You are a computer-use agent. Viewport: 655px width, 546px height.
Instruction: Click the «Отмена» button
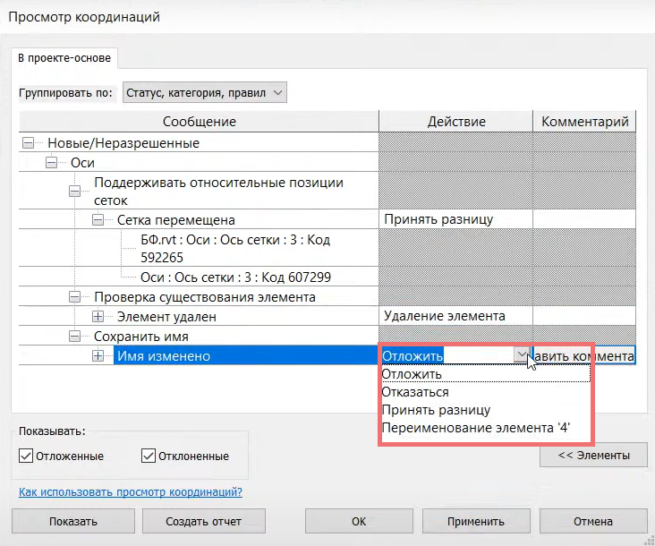593,521
